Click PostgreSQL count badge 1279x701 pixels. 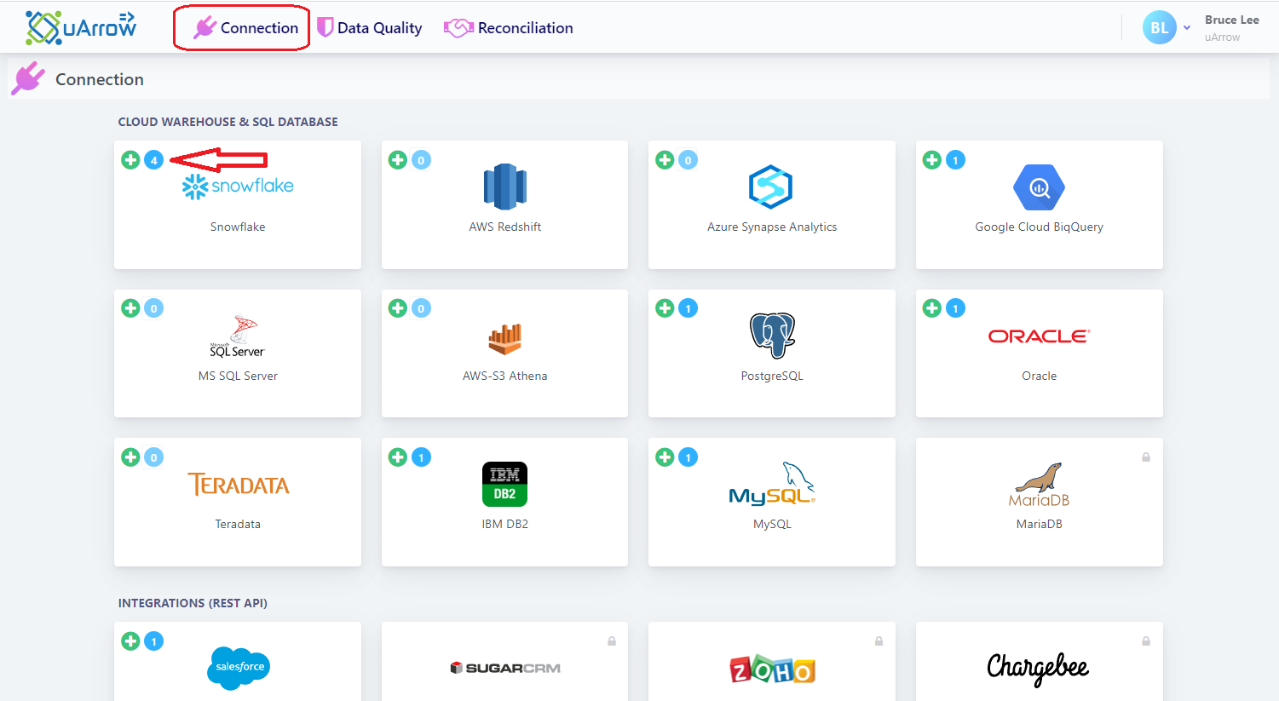688,308
